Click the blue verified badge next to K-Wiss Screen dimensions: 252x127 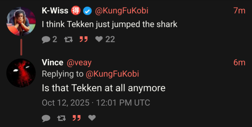click(87, 11)
